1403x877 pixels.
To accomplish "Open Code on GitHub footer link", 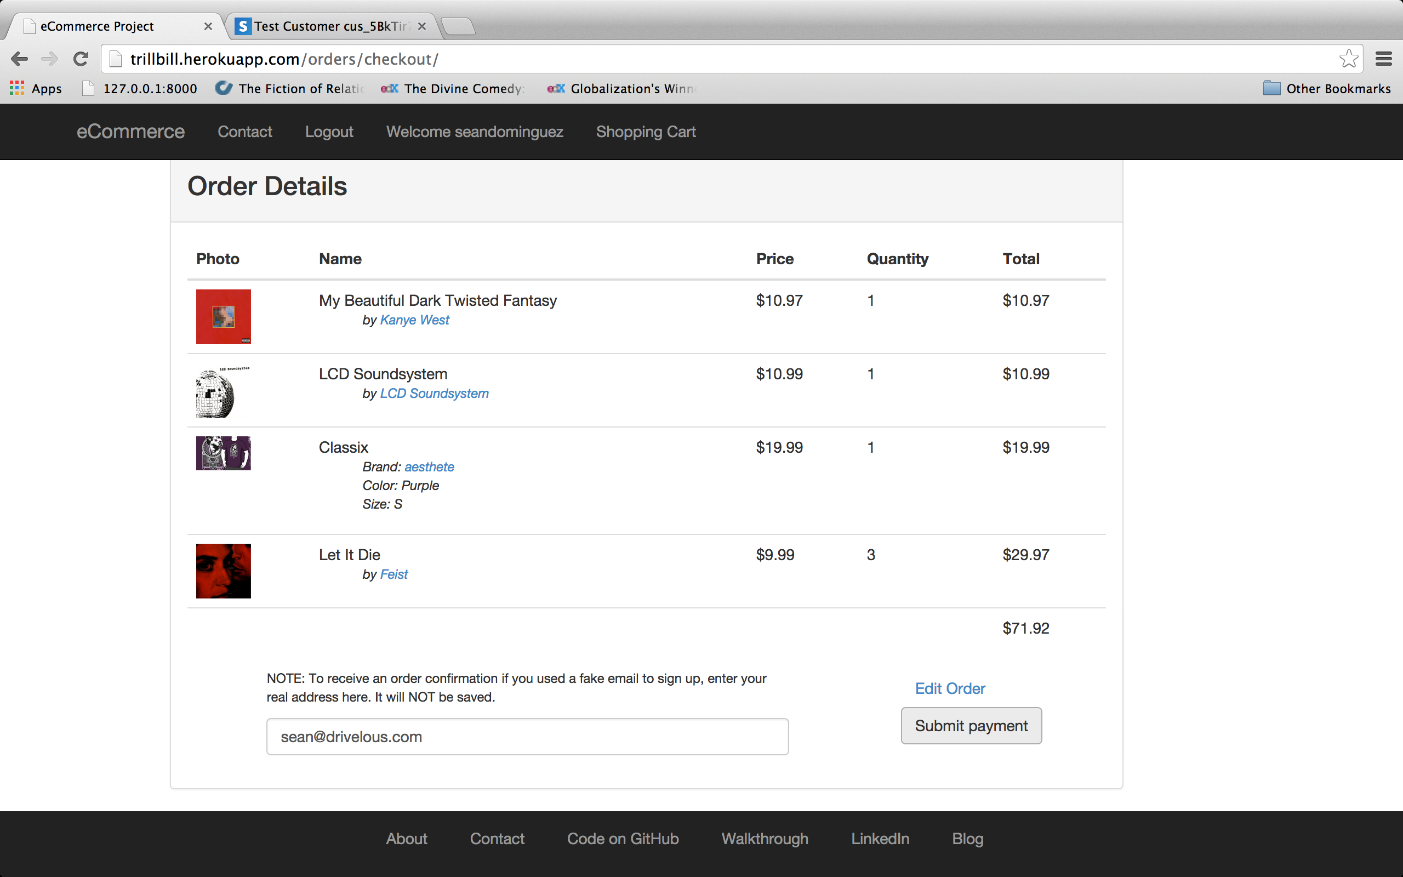I will 623,839.
